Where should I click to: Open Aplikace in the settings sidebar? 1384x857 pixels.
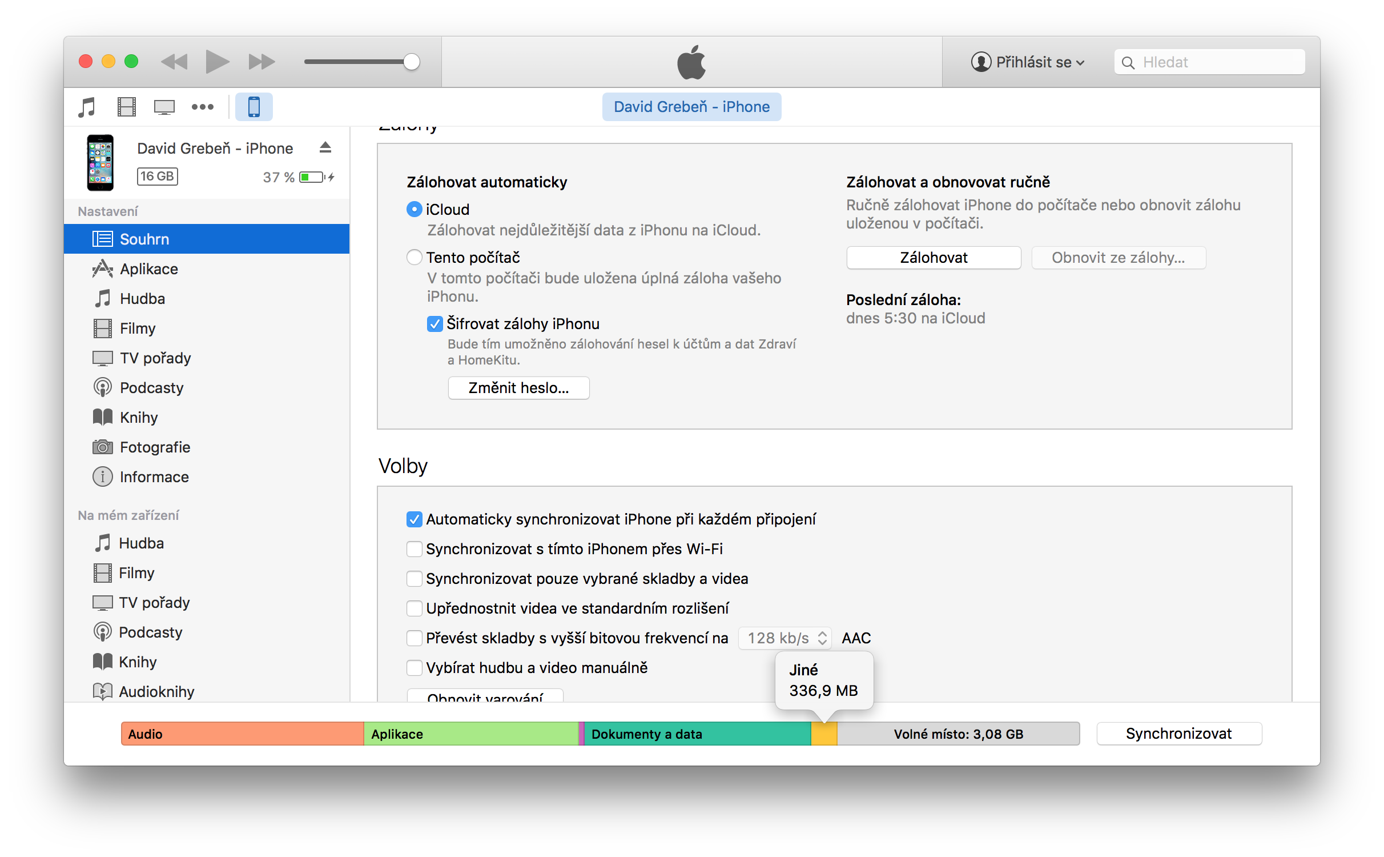tap(148, 269)
